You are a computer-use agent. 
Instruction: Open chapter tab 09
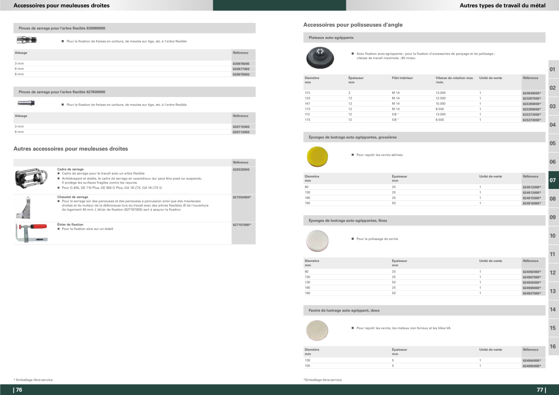(553, 217)
